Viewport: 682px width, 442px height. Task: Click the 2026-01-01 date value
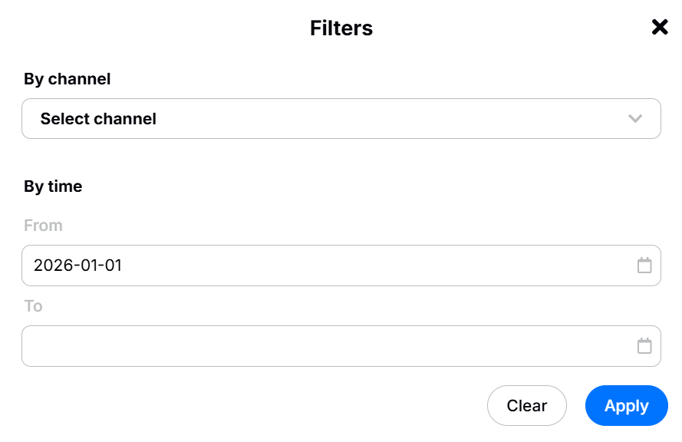[78, 266]
